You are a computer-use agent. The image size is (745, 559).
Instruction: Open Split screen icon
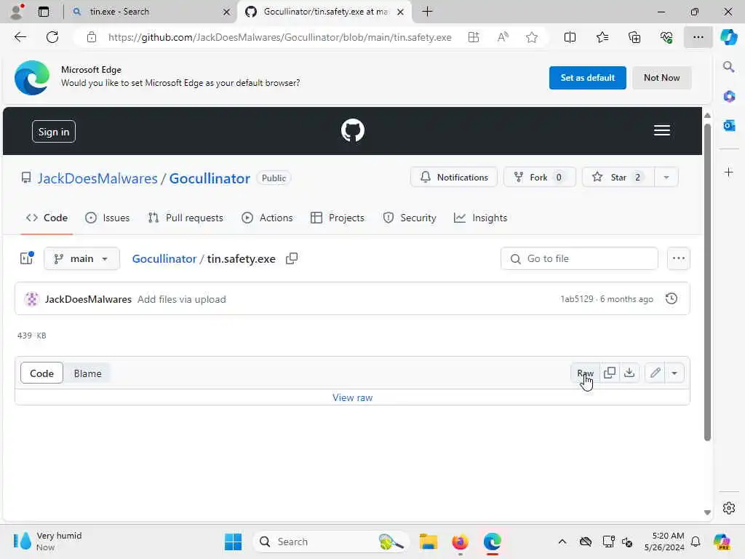click(x=570, y=37)
